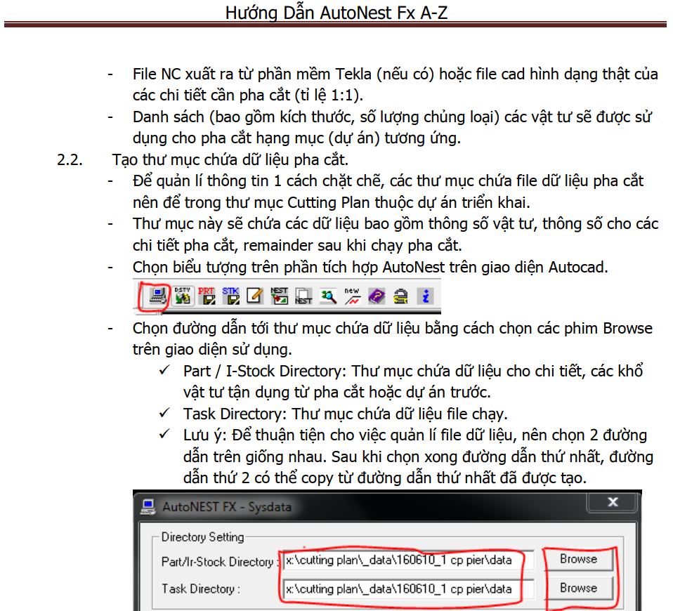Click the Part/Ir-Stock Directory path field
This screenshot has width=673, height=611.
point(408,560)
